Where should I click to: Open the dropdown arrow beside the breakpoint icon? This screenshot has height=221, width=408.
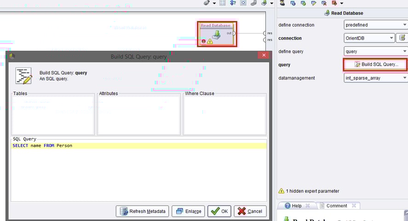point(342,3)
